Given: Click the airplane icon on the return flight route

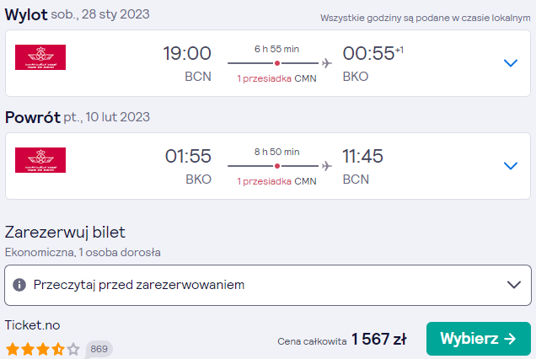Looking at the screenshot, I should coord(327,166).
